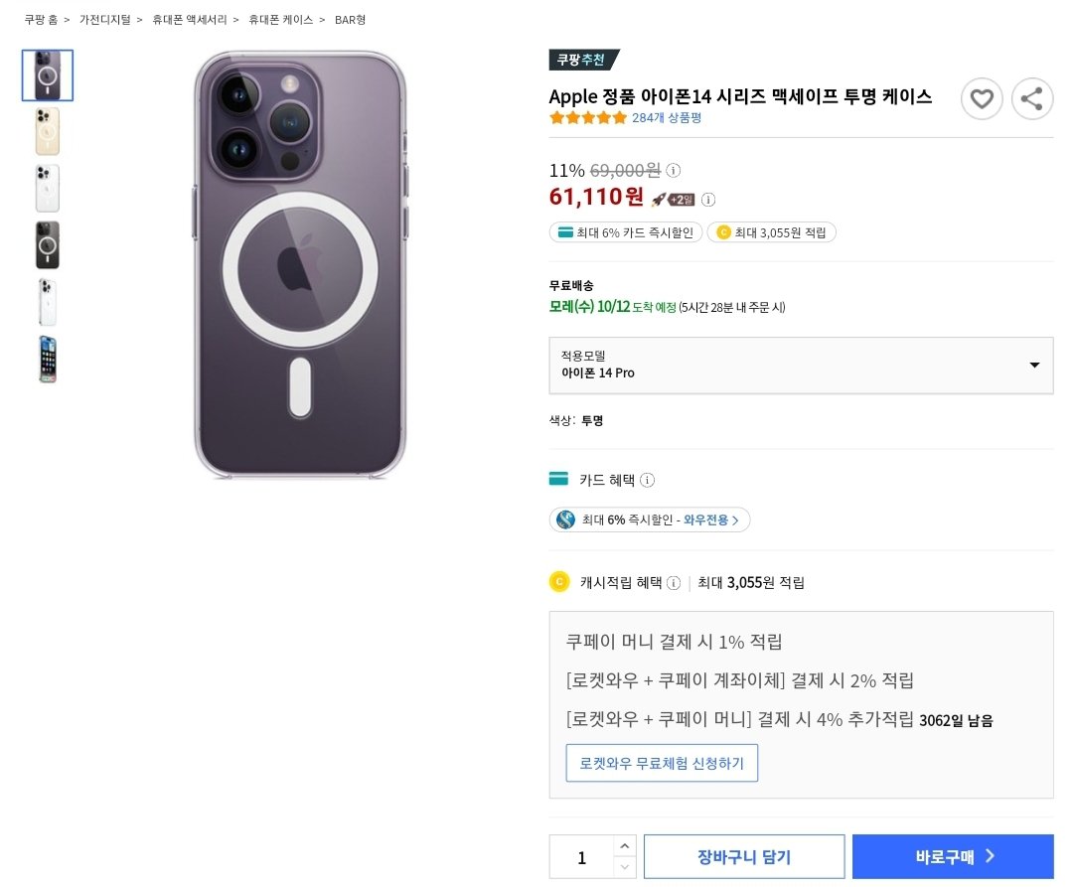The image size is (1073, 887).
Task: Go to 휴대폰 케이스 breadcrumb
Action: [280, 20]
